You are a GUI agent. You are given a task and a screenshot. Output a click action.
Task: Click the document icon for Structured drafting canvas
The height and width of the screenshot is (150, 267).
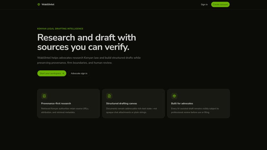(x=109, y=96)
